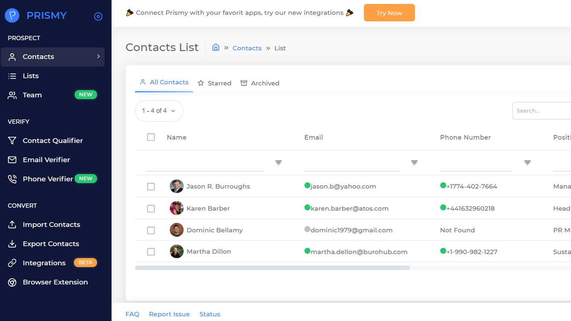Image resolution: width=571 pixels, height=321 pixels.
Task: Open the Phone Number column filter icon
Action: point(527,163)
